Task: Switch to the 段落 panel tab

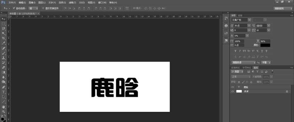Action: click(240, 15)
